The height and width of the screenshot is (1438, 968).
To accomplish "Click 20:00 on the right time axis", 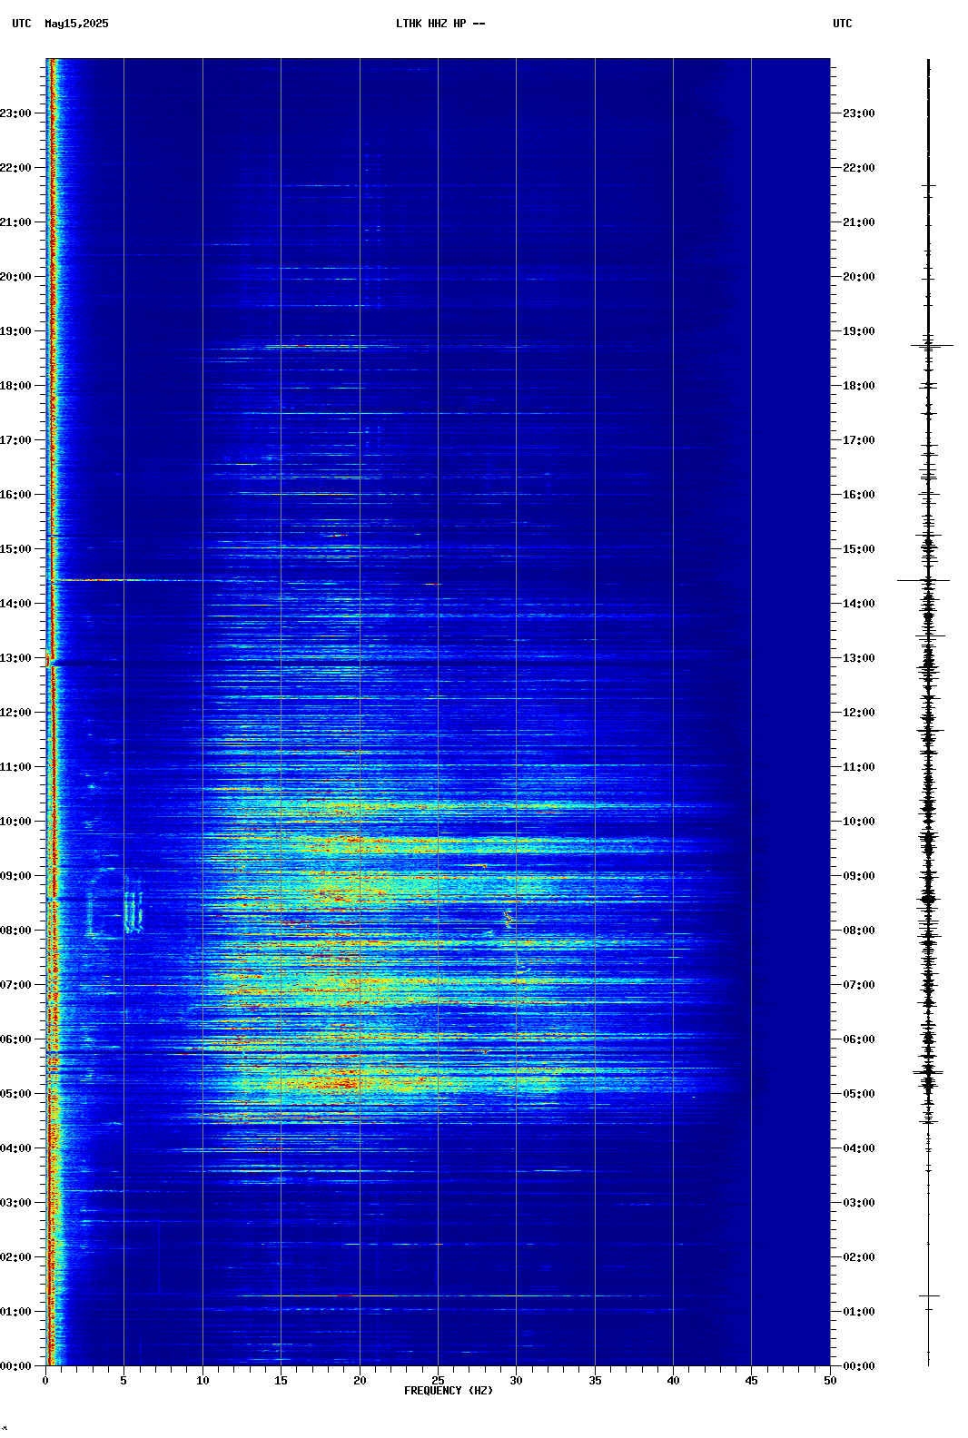I will (x=859, y=277).
